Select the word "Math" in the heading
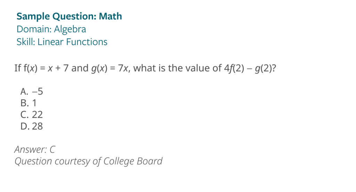356x192 pixels. [110, 16]
